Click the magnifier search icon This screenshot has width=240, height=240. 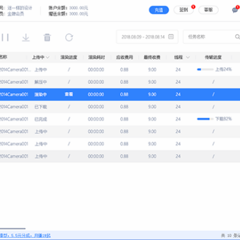coord(237,37)
